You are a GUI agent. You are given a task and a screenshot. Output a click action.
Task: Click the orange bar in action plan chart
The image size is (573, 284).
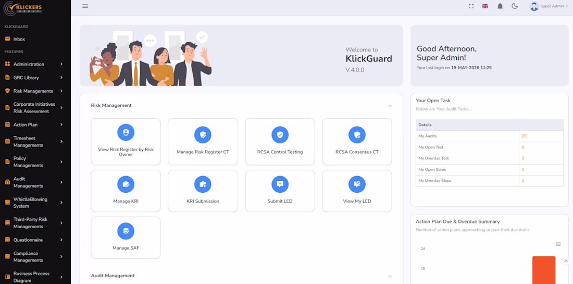coord(544,270)
